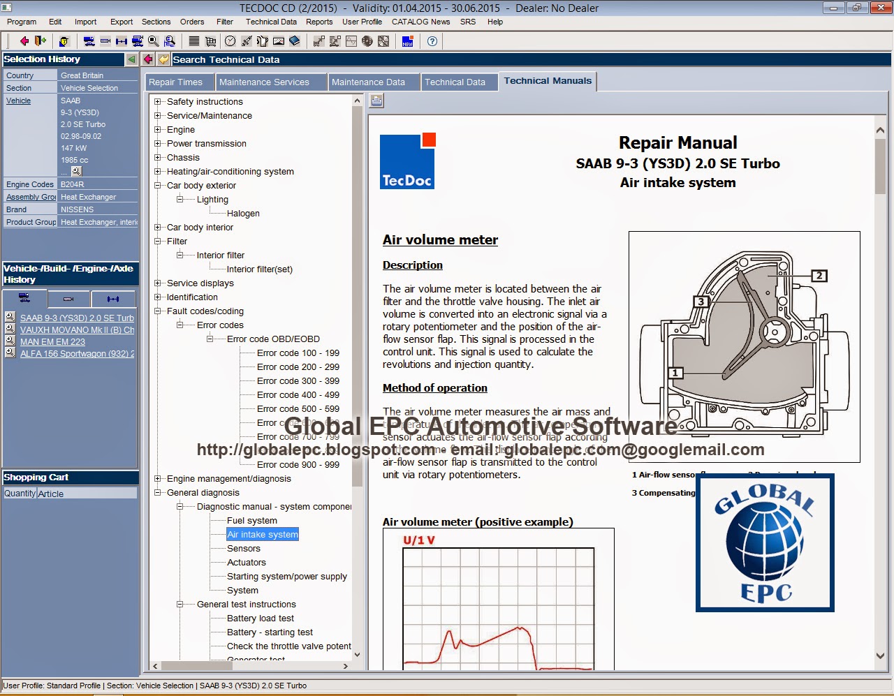894x696 pixels.
Task: Expand the Engine tree node
Action: tap(158, 130)
